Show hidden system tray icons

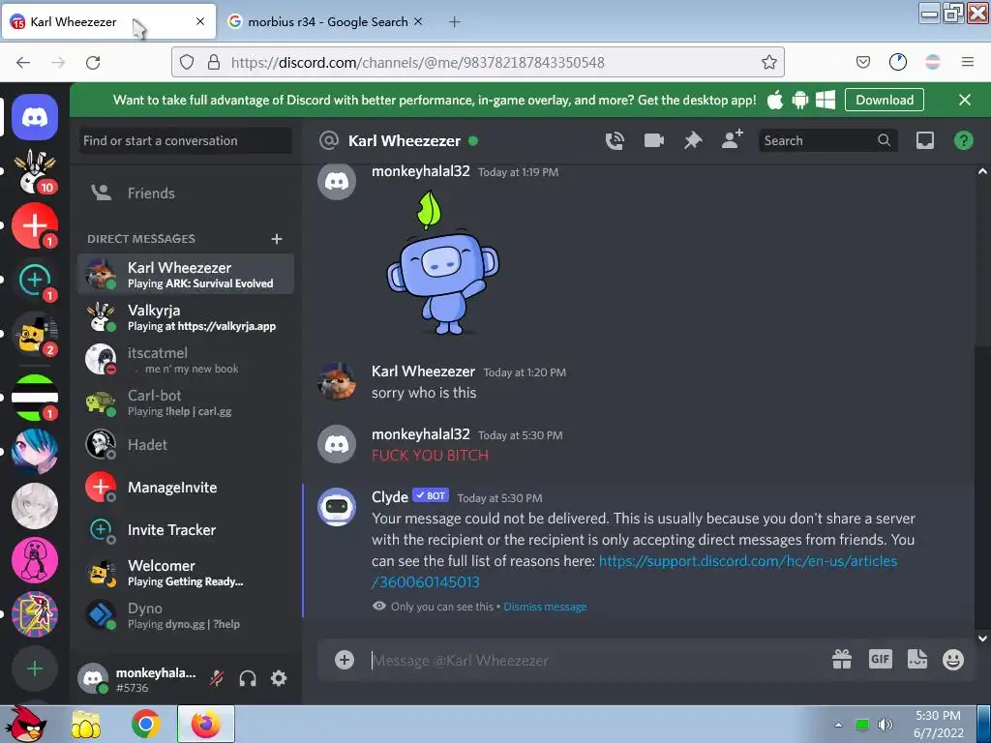(838, 725)
